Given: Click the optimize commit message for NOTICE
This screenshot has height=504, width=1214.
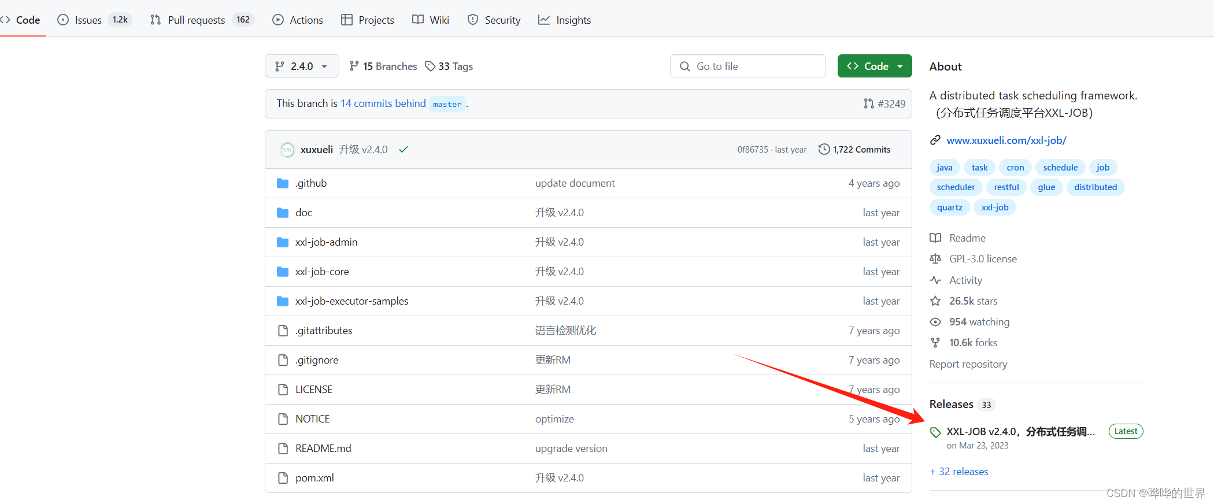Looking at the screenshot, I should 554,419.
